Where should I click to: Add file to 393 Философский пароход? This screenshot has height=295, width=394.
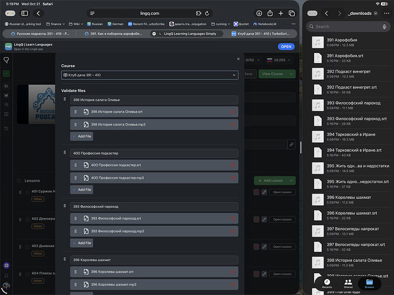click(x=82, y=243)
